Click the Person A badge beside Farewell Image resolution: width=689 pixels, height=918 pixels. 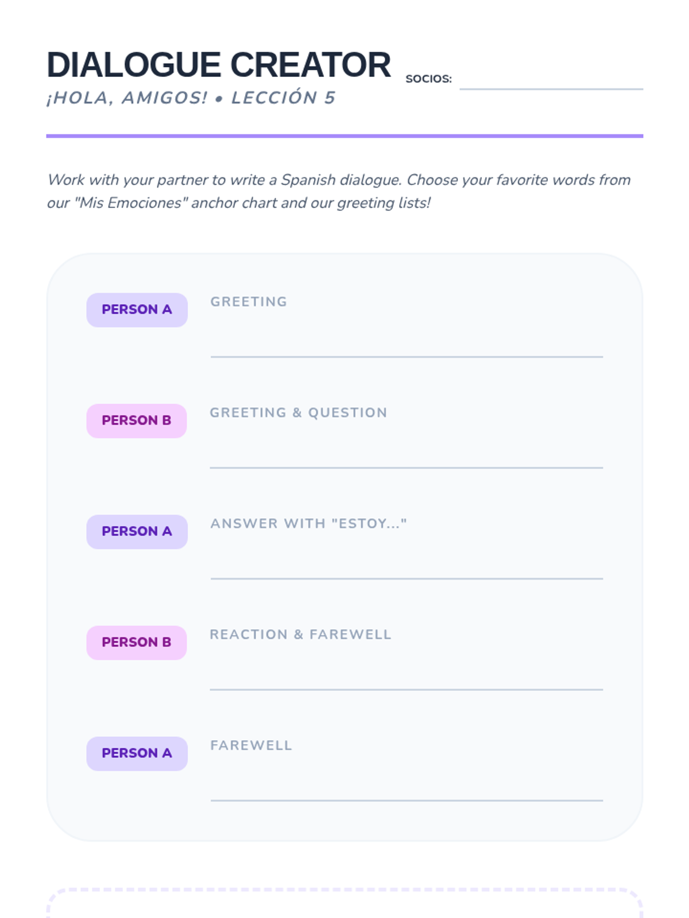pos(137,753)
